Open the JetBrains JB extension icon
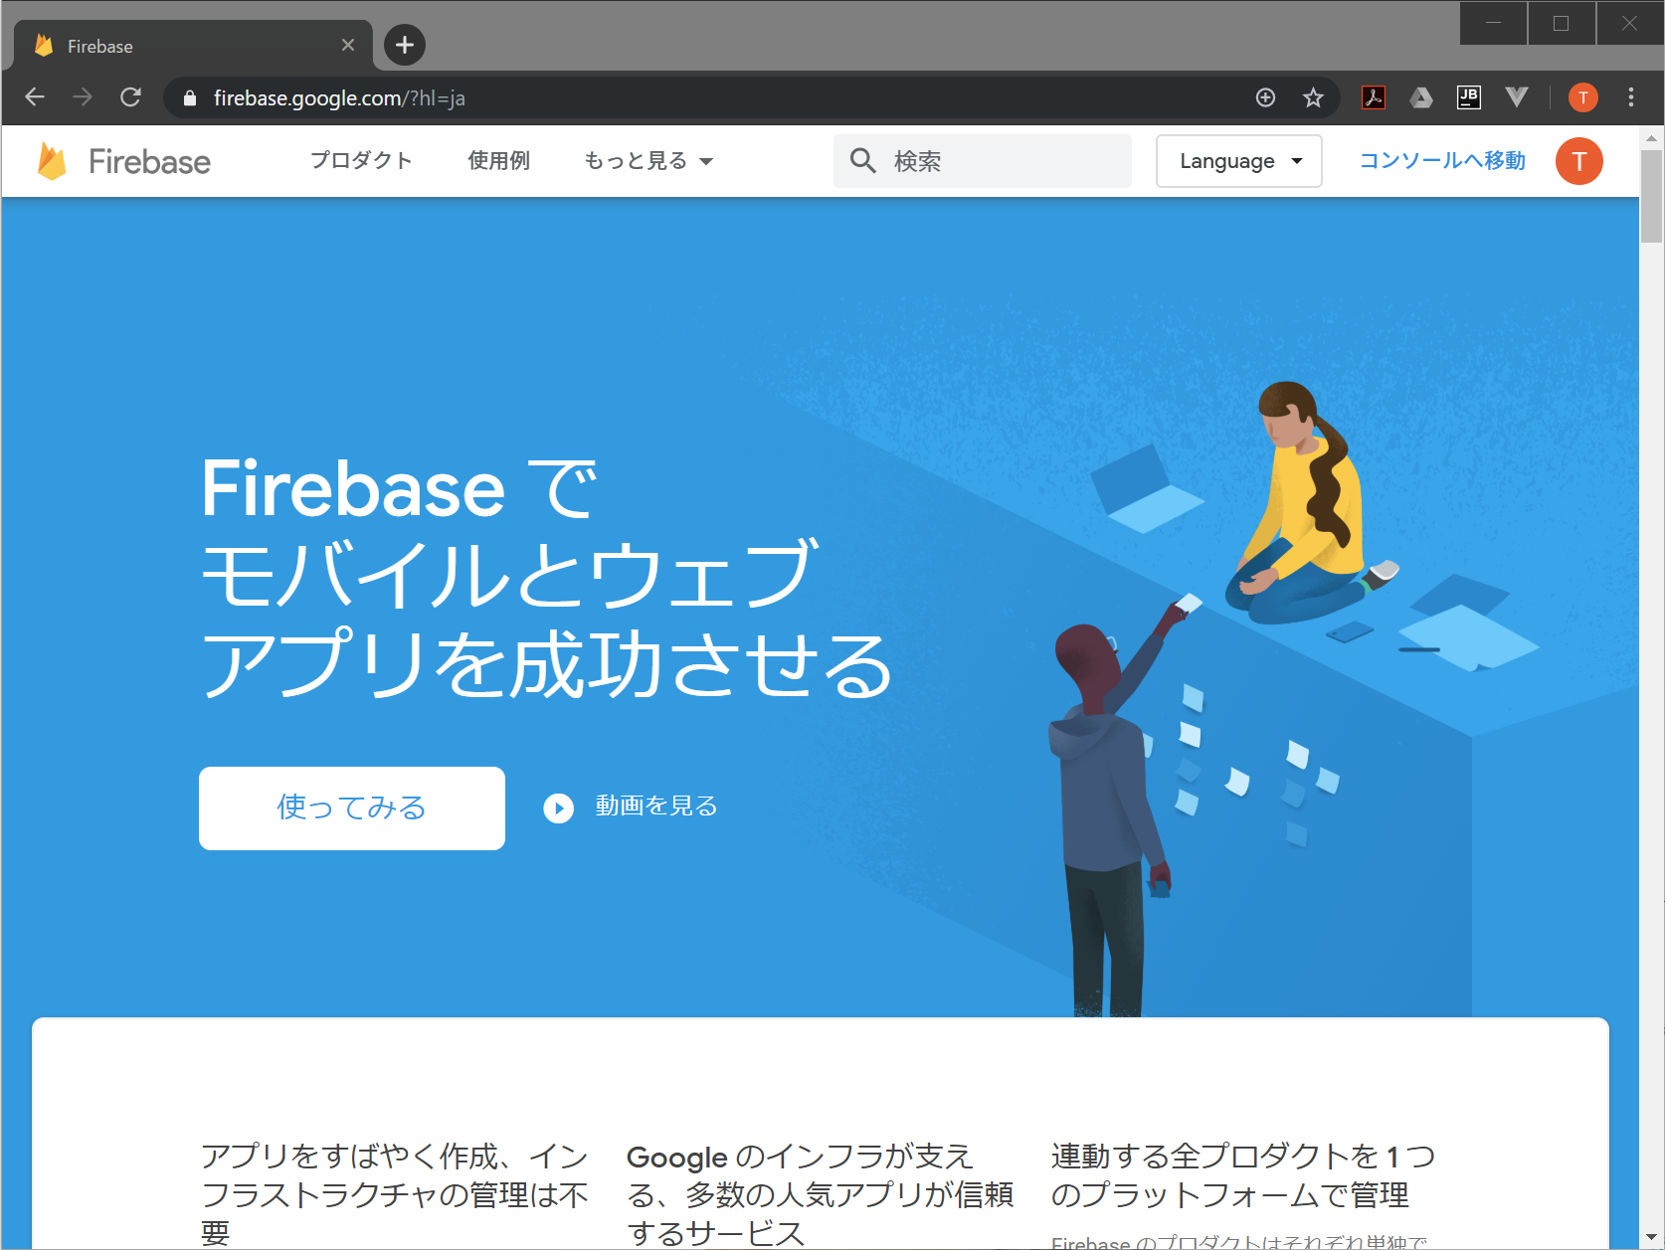 [x=1469, y=97]
